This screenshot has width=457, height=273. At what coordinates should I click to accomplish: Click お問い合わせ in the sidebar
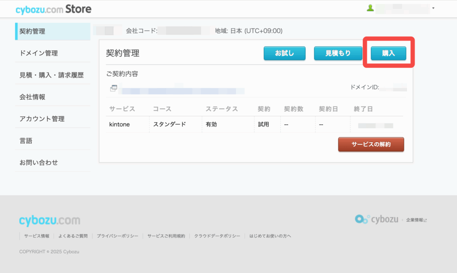coord(38,163)
